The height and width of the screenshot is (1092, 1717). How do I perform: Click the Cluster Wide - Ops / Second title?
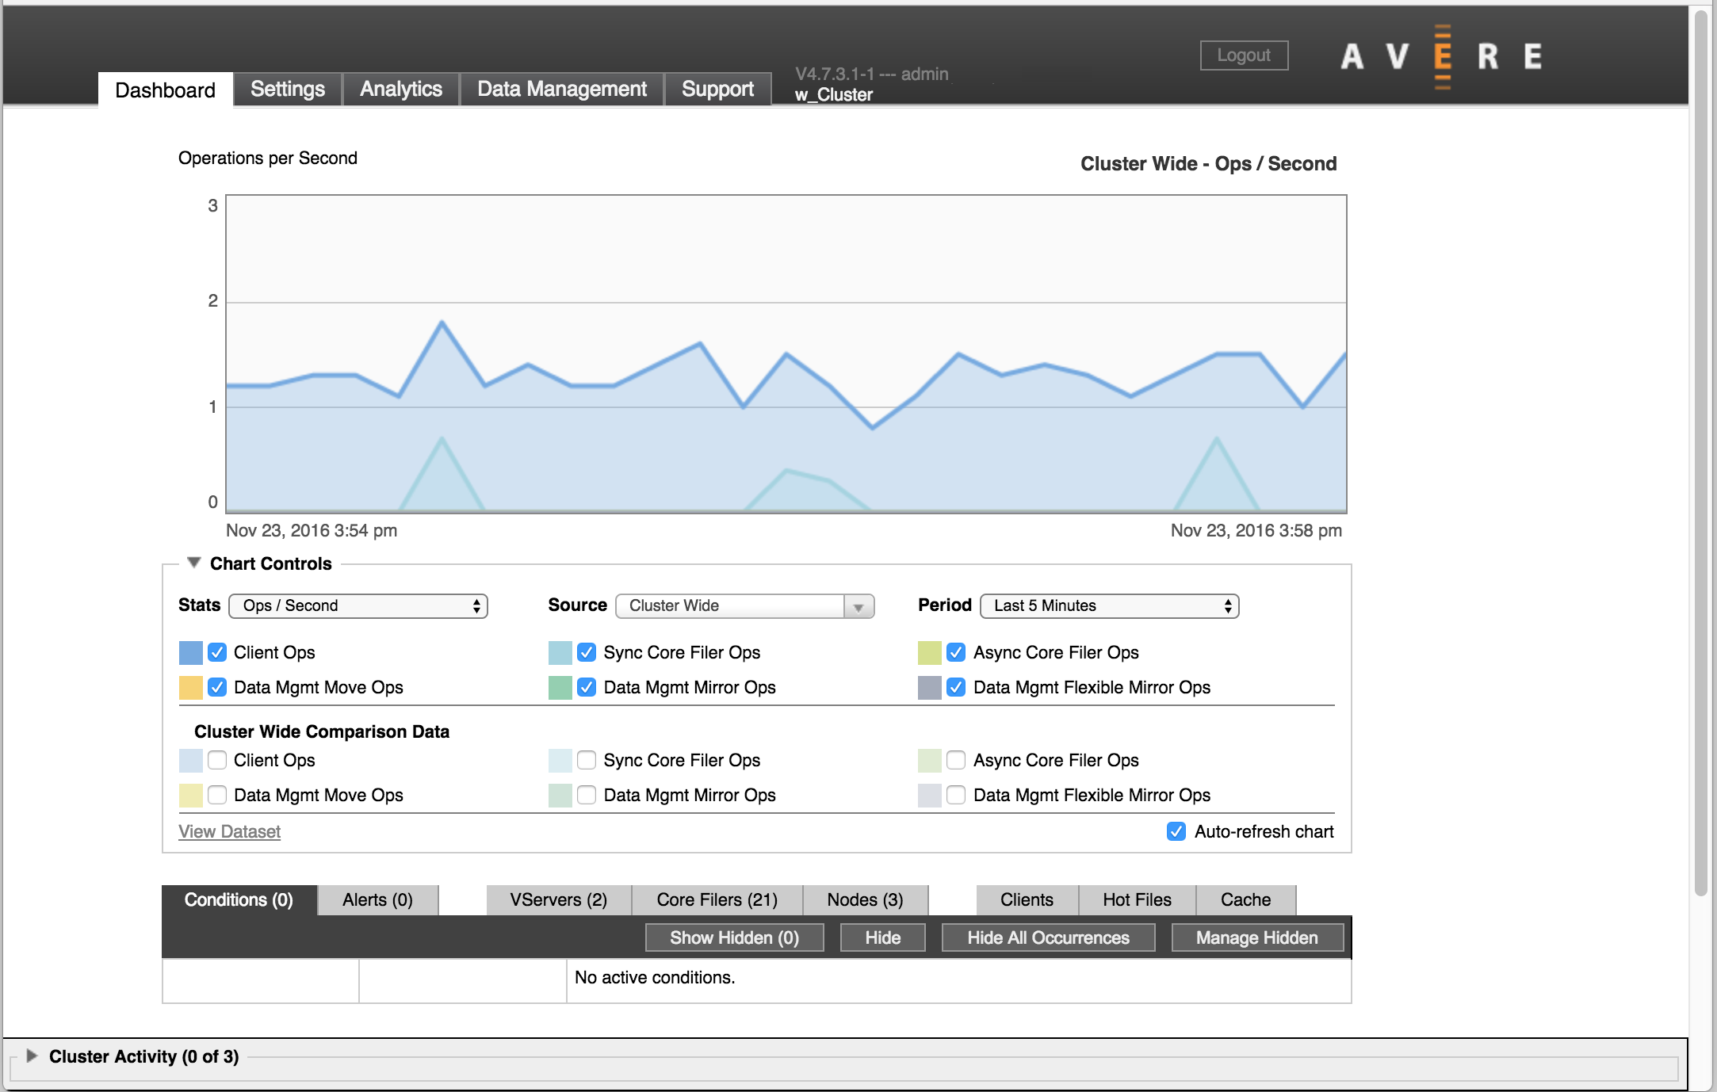pos(1208,163)
